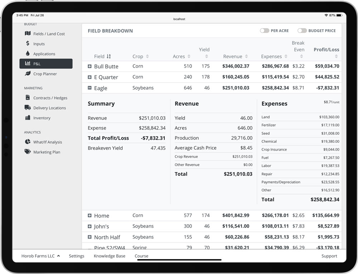The width and height of the screenshot is (358, 274).
Task: Click the truck icon for Delivery Locations
Action: (28, 108)
